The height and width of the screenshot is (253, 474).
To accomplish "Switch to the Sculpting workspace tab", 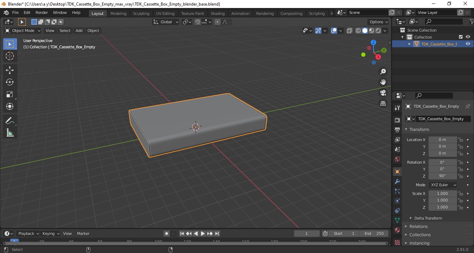I will pyautogui.click(x=141, y=14).
